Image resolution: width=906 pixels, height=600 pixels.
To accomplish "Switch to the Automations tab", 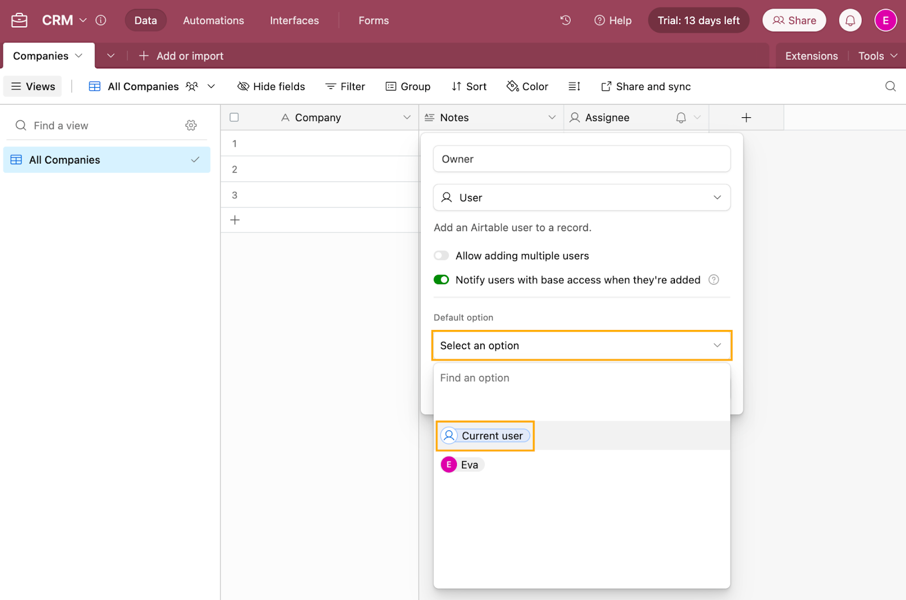I will [213, 20].
